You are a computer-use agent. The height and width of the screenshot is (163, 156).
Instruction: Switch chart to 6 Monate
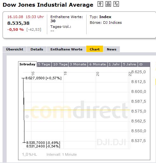98,64
